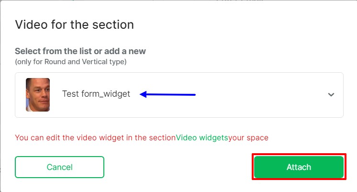
Task: Click the 'only for Round and Vertical type' note
Action: (70, 62)
